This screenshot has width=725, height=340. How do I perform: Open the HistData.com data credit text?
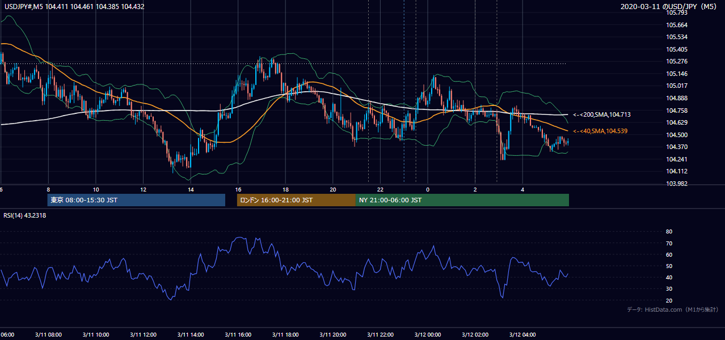(673, 309)
